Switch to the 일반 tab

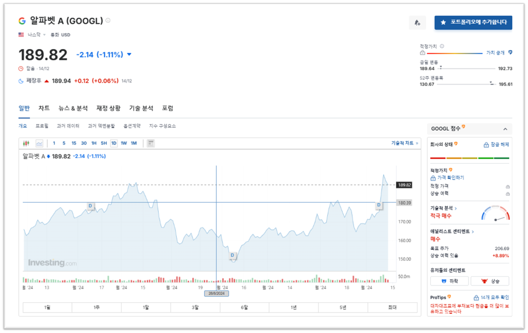pos(24,108)
